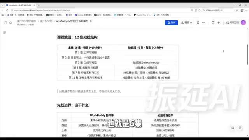Click table cell 第 3 集 生成与预览
249x140 pixels.
86,63
